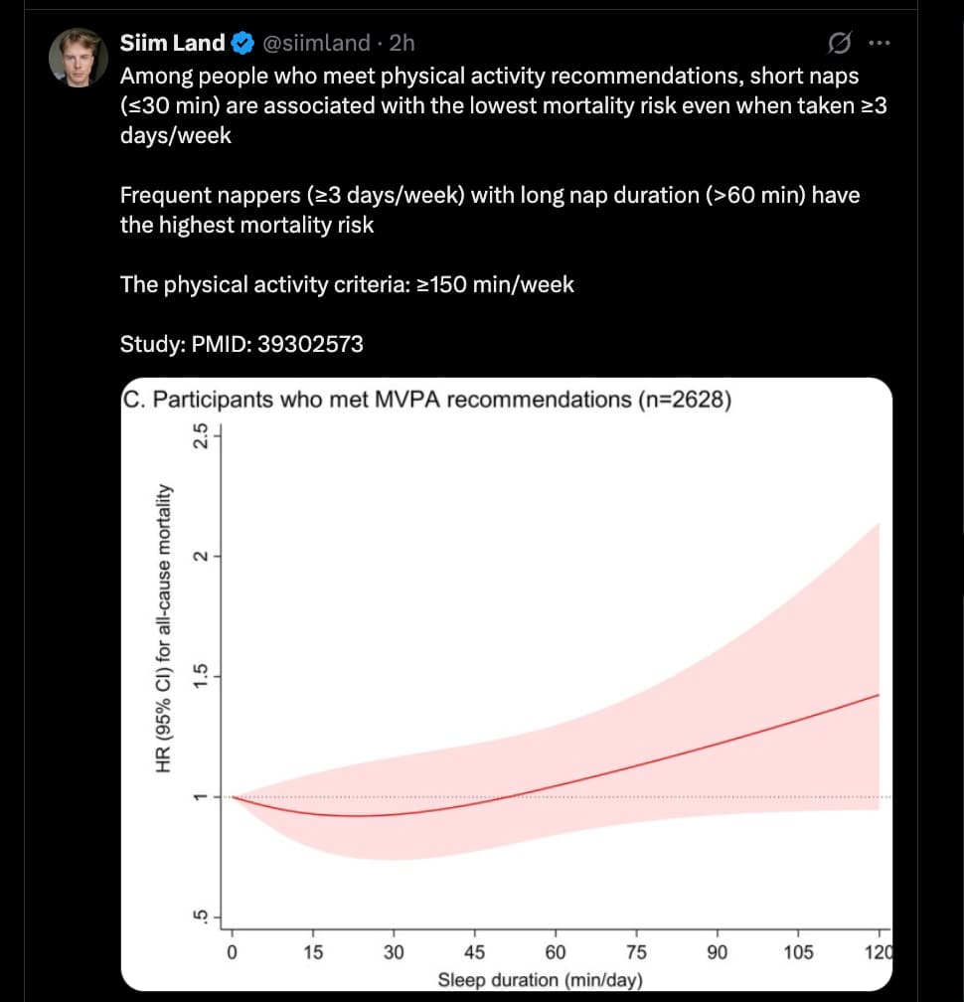Screen dimensions: 964x1002
Task: Click the physical activity criteria line
Action: [x=347, y=284]
